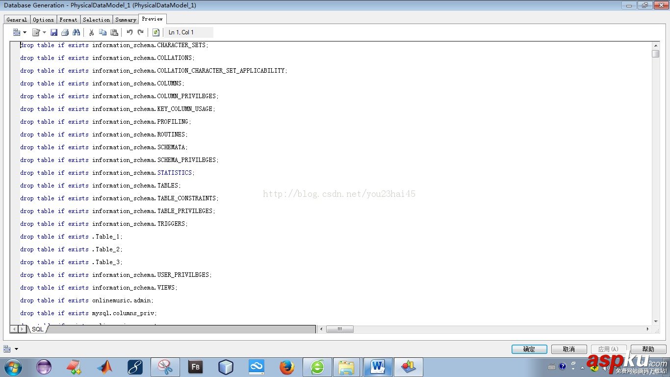670x377 pixels.
Task: Switch to the Selection tab
Action: (96, 20)
